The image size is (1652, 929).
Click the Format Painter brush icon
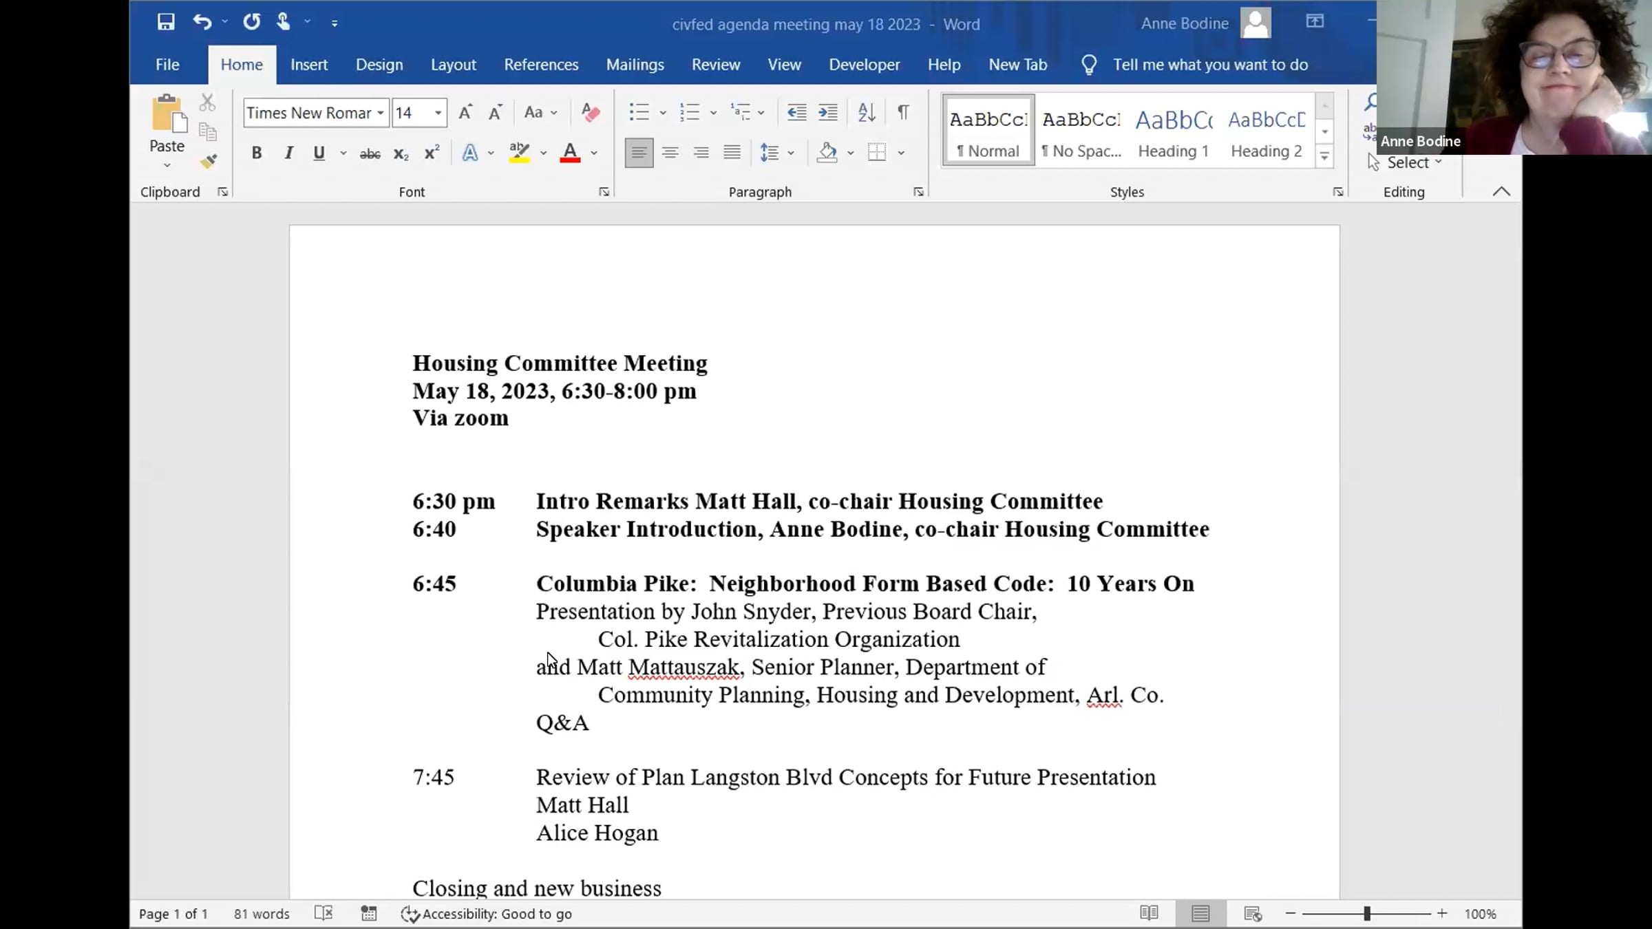(209, 162)
